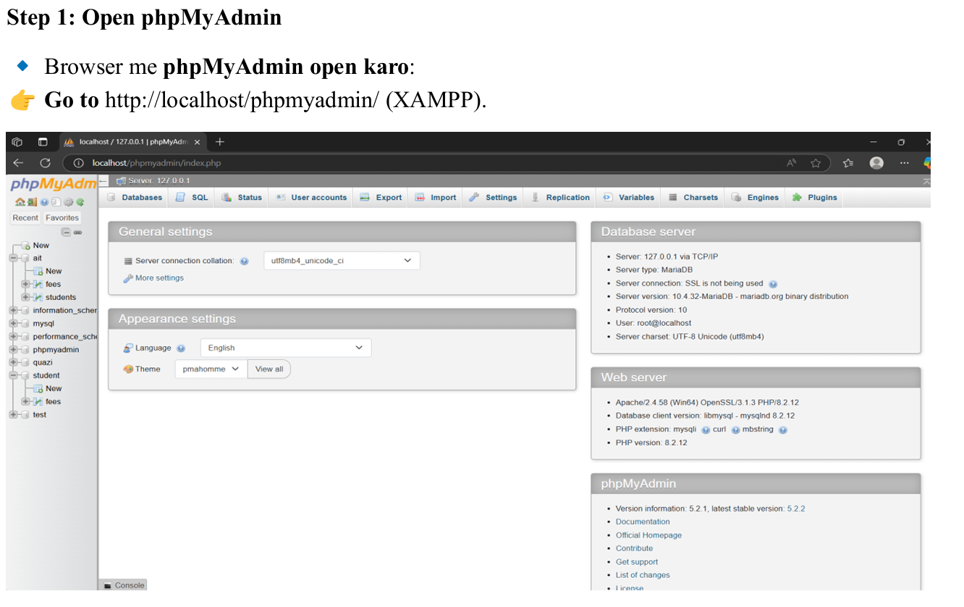Expand the mysql database node

point(14,323)
